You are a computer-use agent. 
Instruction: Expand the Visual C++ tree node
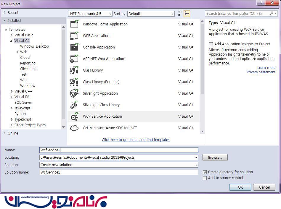tap(12, 91)
